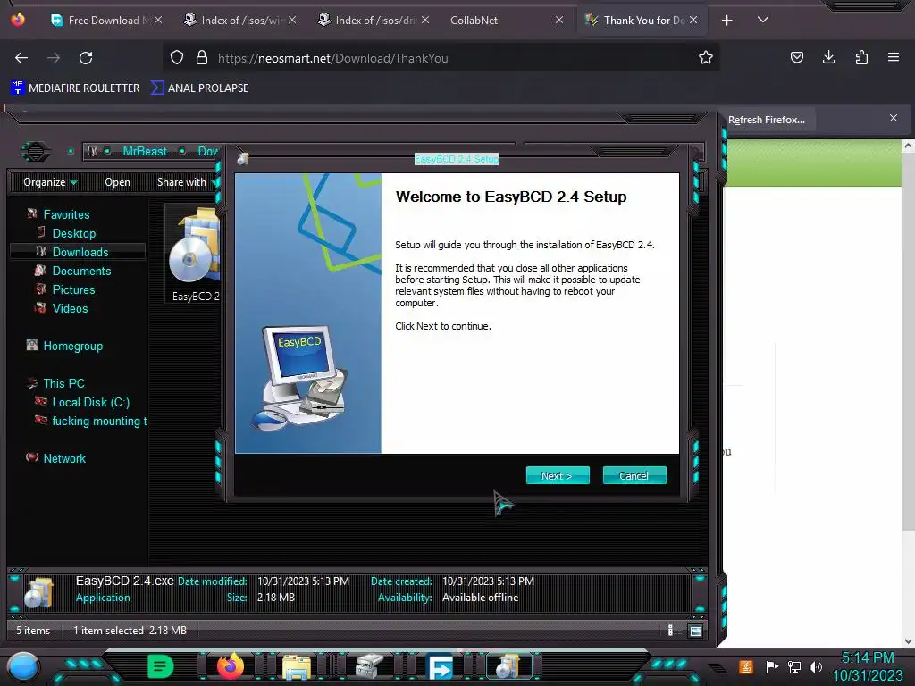The height and width of the screenshot is (686, 915).
Task: Switch Explorer to large icons view
Action: point(695,630)
